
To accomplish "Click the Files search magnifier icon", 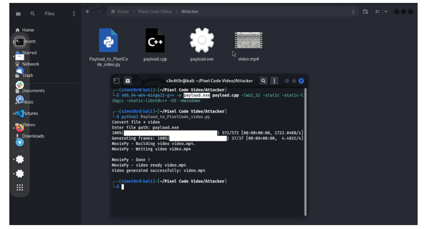I will tap(32, 14).
